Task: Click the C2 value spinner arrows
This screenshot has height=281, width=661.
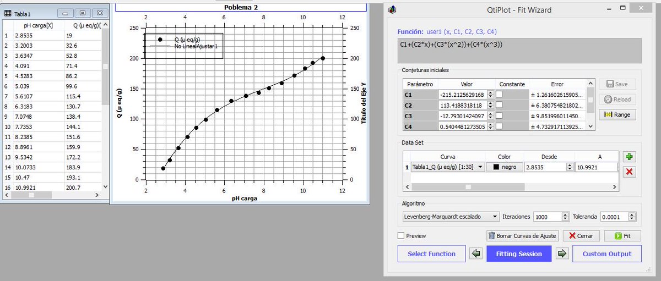Action: pos(490,105)
